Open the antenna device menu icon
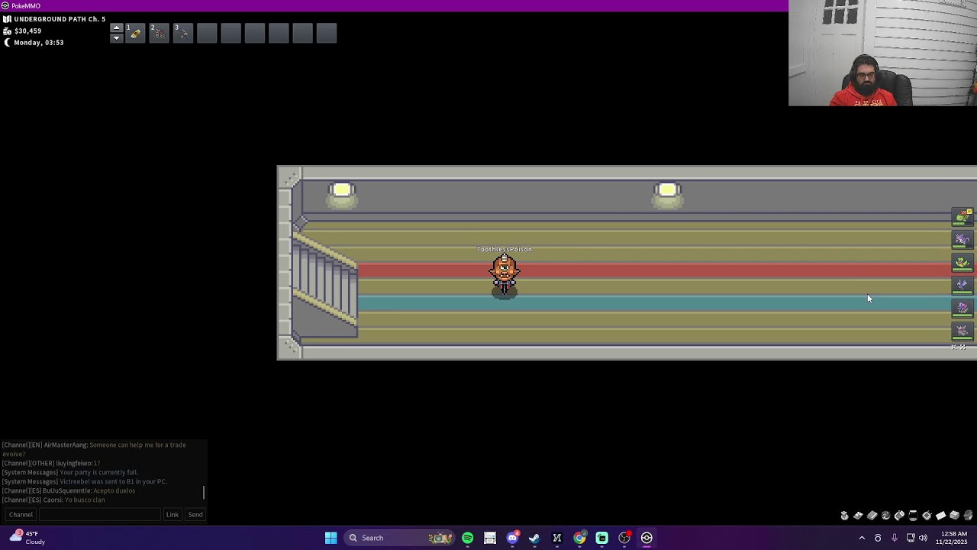Image resolution: width=977 pixels, height=550 pixels. [927, 516]
